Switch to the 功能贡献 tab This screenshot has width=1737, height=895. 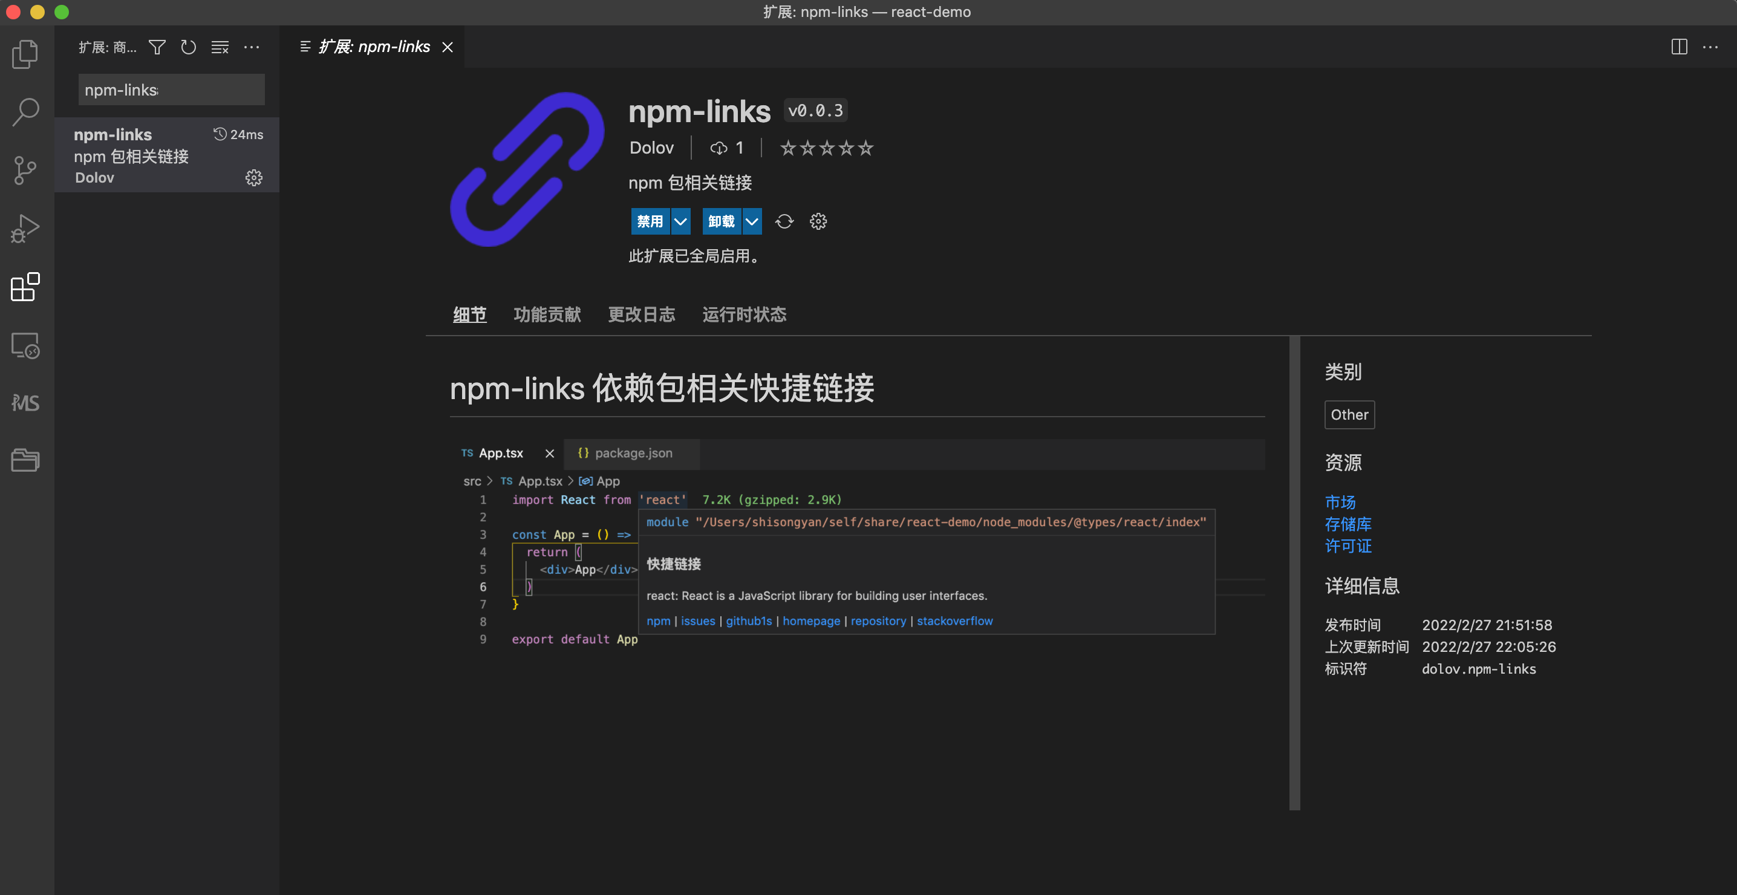547,315
